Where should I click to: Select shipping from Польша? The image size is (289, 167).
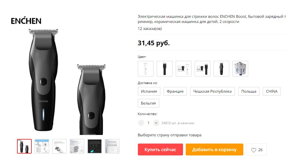click(x=249, y=91)
